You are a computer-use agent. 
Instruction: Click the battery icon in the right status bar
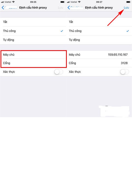pyautogui.click(x=128, y=2)
